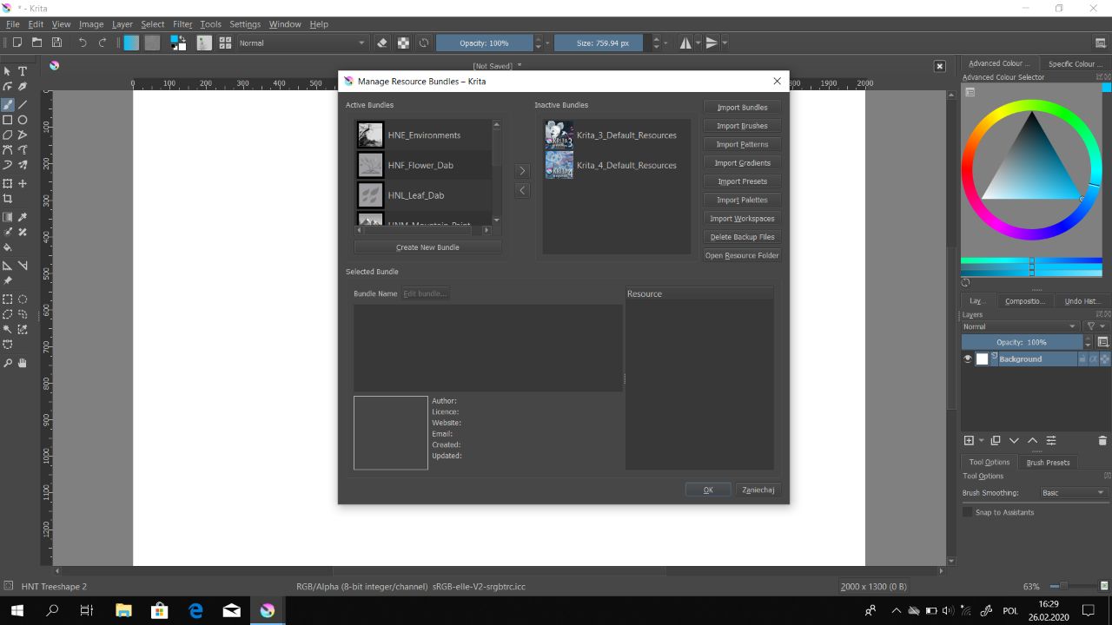This screenshot has height=625, width=1112.
Task: Click the Save document toolbar icon
Action: tap(56, 43)
